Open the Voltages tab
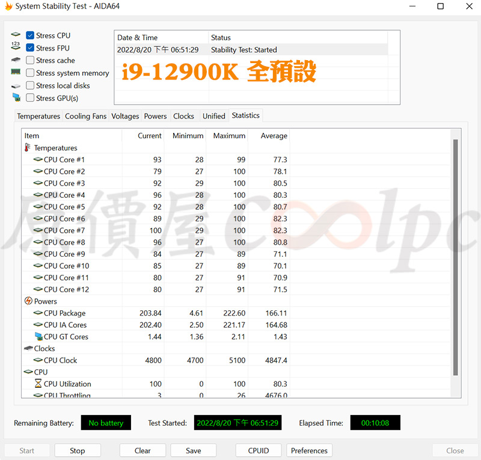The image size is (481, 460). point(125,116)
